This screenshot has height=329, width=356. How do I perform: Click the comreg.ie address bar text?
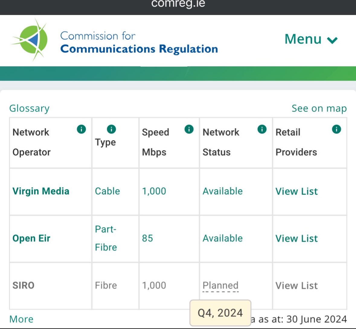(x=178, y=4)
